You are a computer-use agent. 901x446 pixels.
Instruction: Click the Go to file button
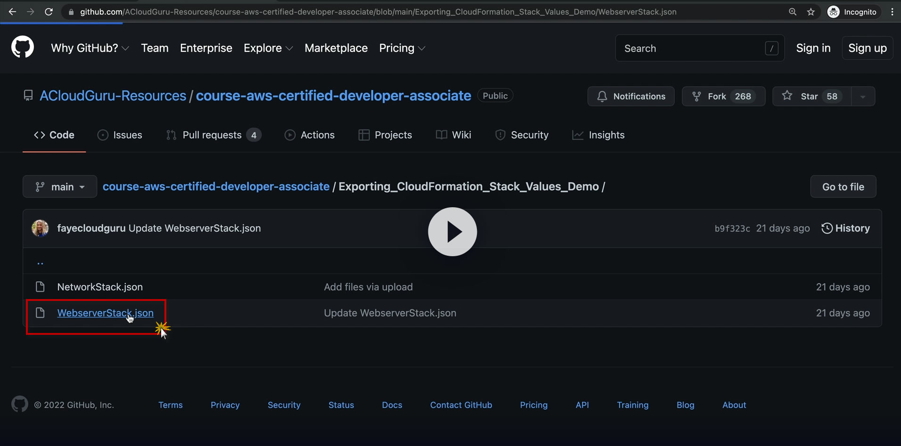click(843, 187)
